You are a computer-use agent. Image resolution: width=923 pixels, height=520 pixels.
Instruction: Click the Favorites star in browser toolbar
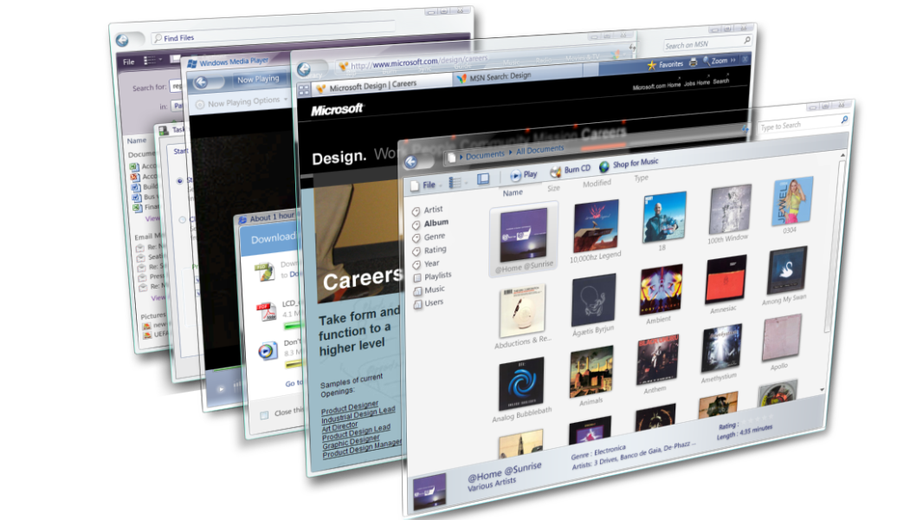[652, 65]
